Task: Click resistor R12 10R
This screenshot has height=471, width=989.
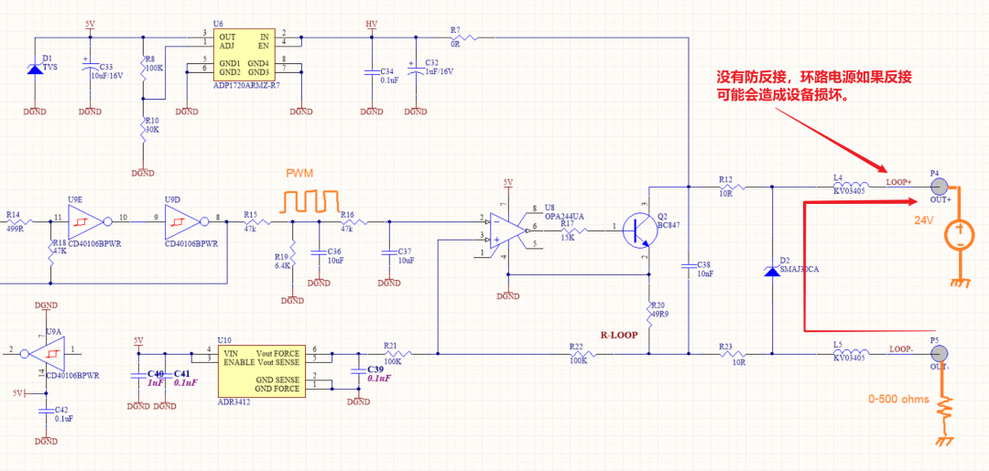Action: point(731,187)
